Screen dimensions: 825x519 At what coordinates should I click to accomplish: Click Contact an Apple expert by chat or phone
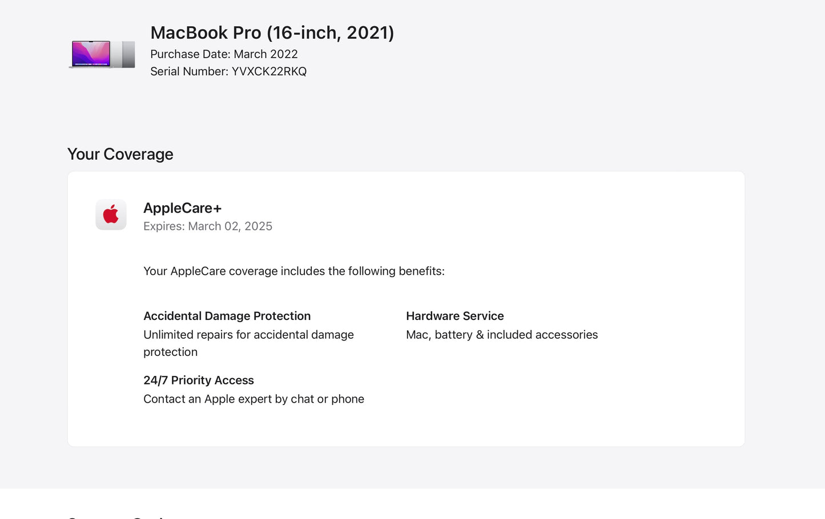pyautogui.click(x=253, y=399)
